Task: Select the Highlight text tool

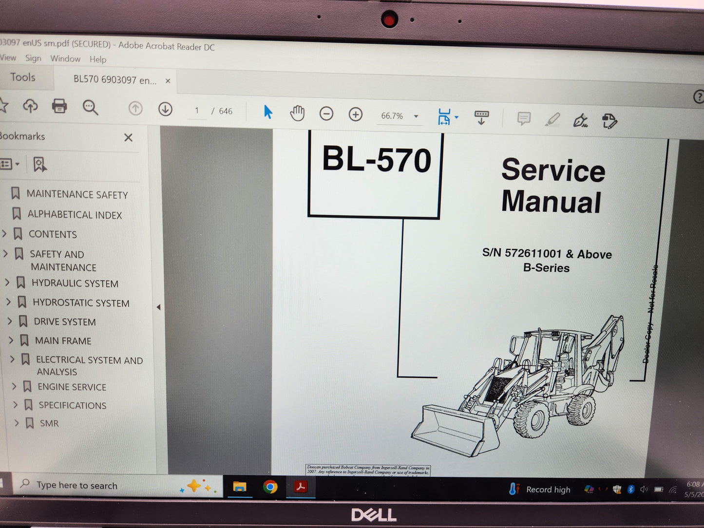Action: click(552, 119)
